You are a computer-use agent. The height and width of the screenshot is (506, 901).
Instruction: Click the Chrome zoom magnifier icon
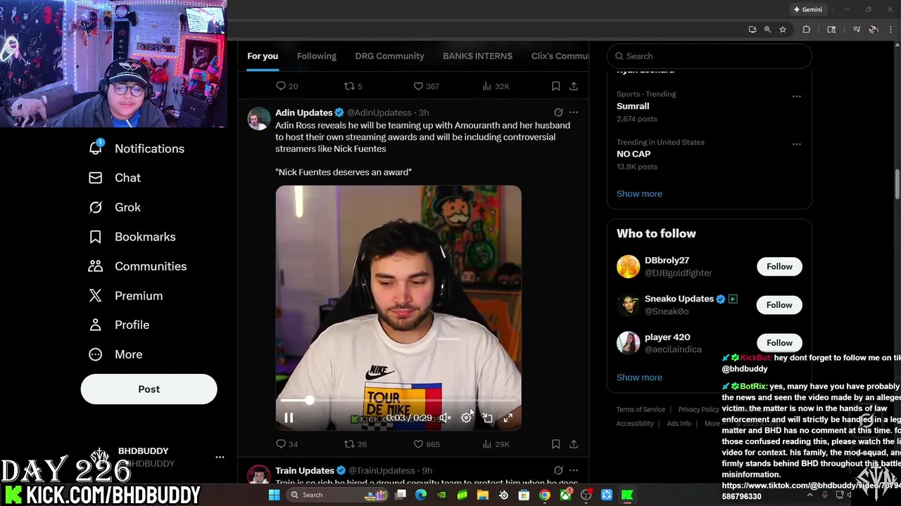pos(767,30)
